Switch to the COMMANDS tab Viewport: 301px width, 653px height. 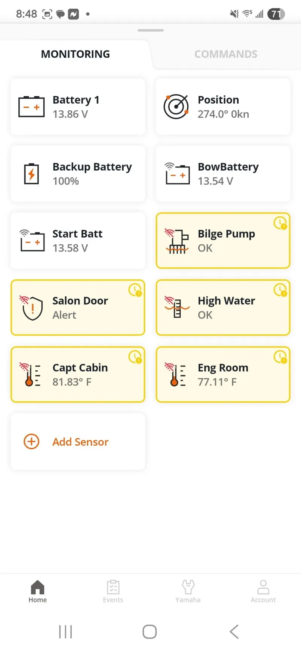pos(226,54)
